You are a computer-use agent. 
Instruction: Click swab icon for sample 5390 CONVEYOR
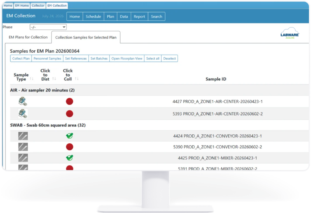[x=23, y=147]
